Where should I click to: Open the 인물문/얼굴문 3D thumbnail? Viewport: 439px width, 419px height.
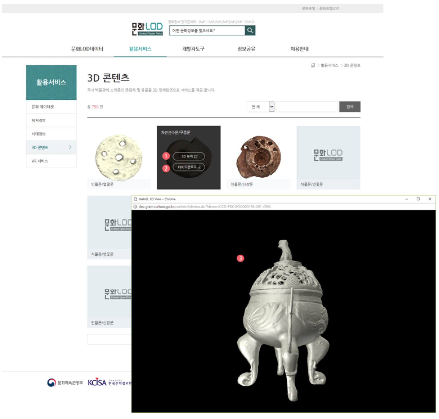click(119, 158)
